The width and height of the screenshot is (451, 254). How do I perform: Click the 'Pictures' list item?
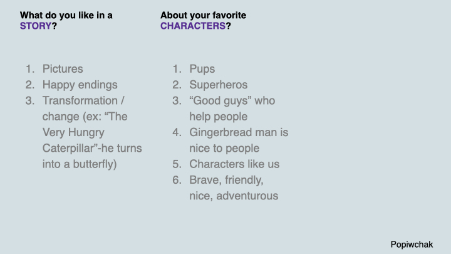click(x=63, y=69)
